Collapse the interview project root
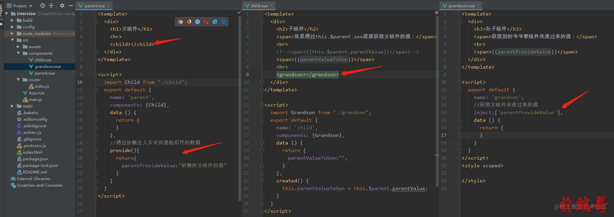Viewport: 614px width, 217px height. 6,14
